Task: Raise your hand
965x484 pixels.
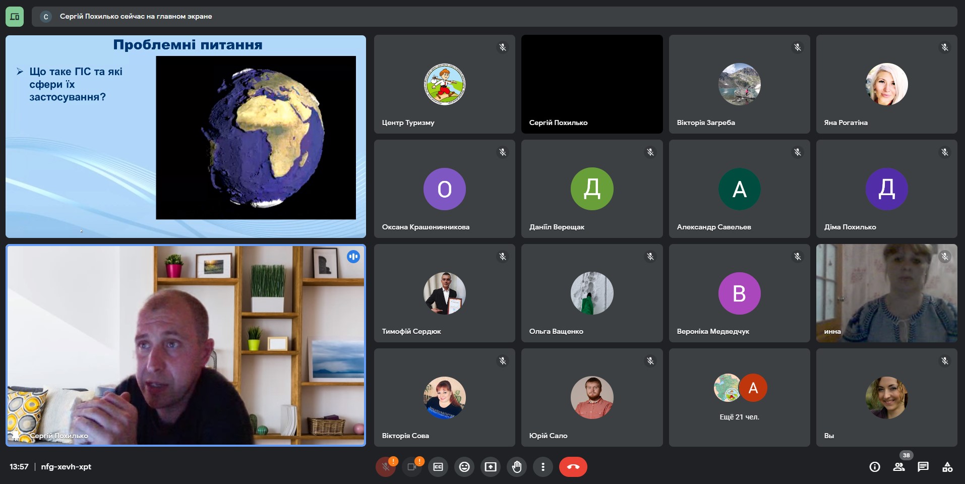Action: point(517,467)
